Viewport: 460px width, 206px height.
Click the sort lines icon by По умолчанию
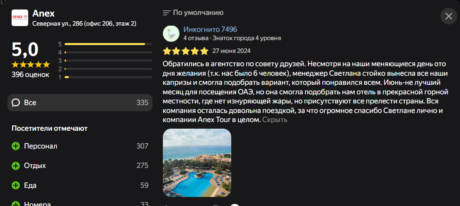coord(167,13)
